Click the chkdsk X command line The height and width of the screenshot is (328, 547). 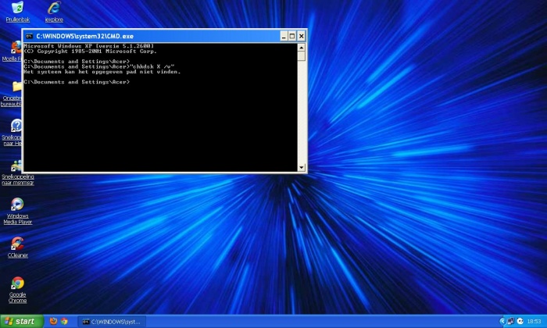[x=99, y=66]
